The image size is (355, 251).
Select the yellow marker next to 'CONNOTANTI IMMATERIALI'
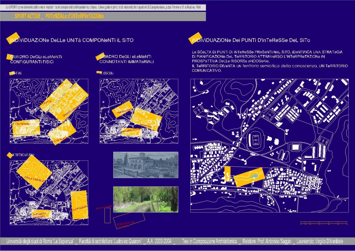tap(100, 57)
